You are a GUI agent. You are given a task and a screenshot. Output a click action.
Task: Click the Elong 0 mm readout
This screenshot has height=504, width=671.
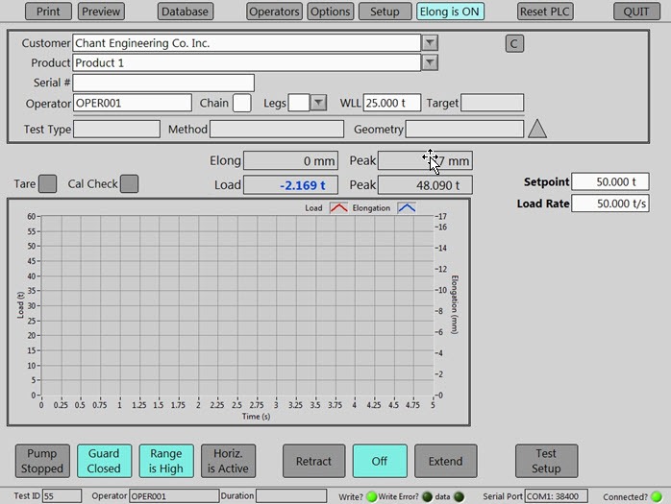click(x=291, y=160)
